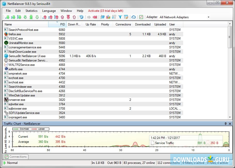Viewport: 235px width, 168px height.
Task: Click the blue windows toolbar icon
Action: coord(102,17)
